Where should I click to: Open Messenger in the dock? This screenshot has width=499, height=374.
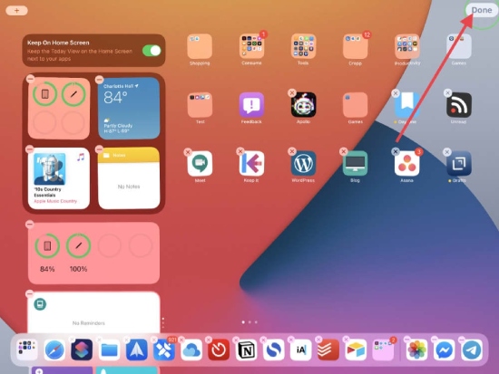click(445, 350)
